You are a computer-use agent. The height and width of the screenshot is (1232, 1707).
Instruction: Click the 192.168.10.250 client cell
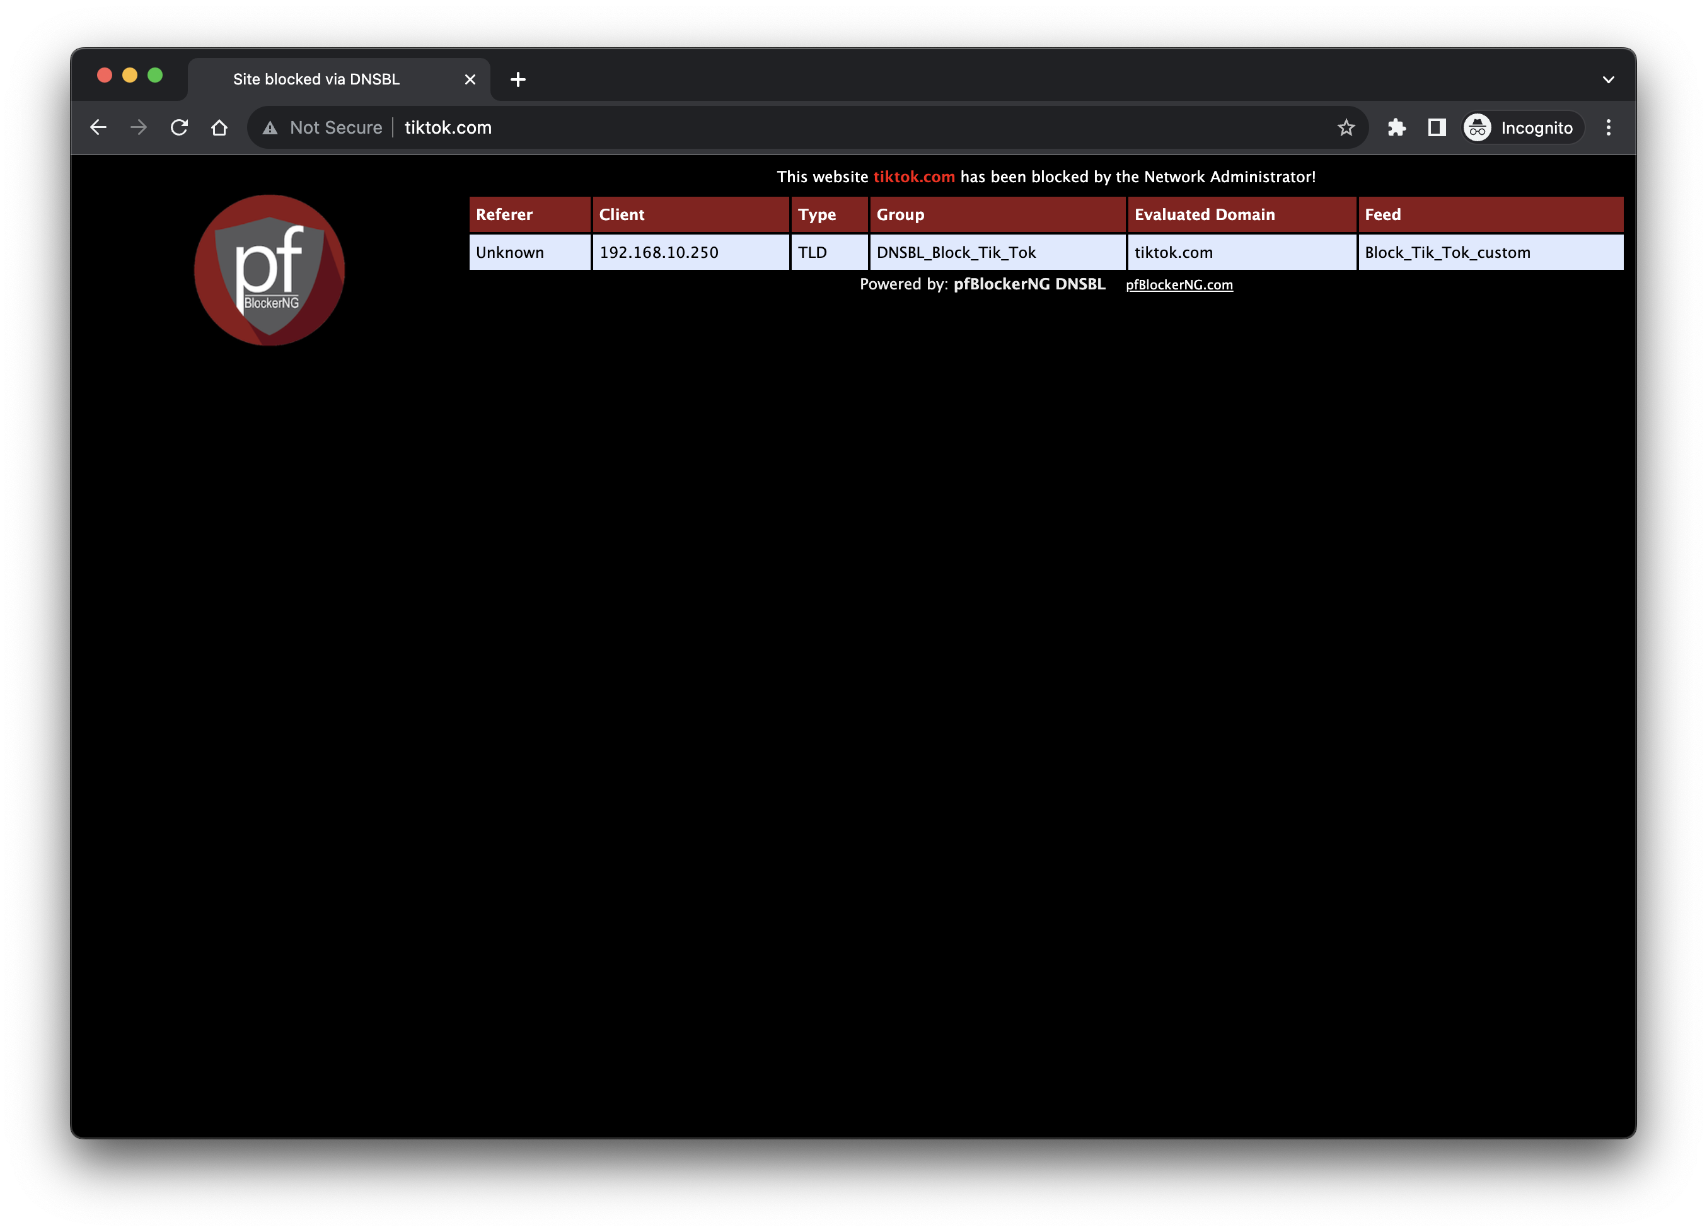pyautogui.click(x=690, y=252)
